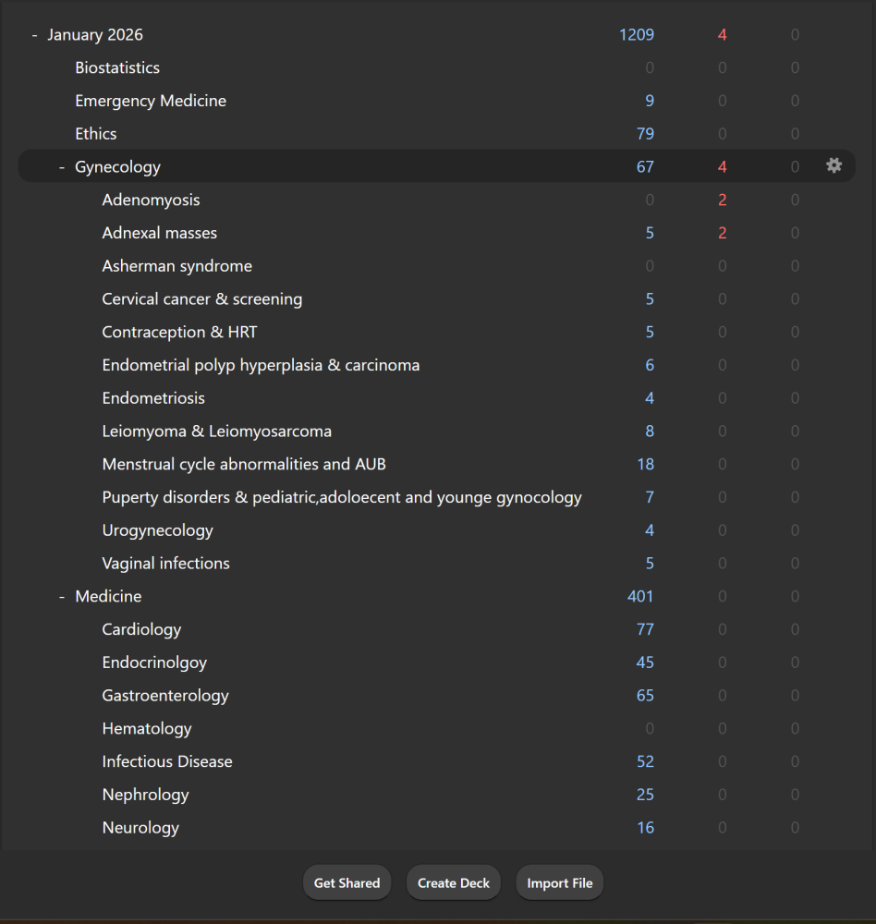Select the Infectious Disease subdeck
The width and height of the screenshot is (876, 924).
(167, 762)
